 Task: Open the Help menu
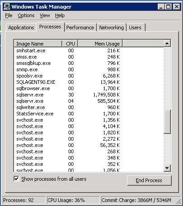pyautogui.click(x=60, y=15)
